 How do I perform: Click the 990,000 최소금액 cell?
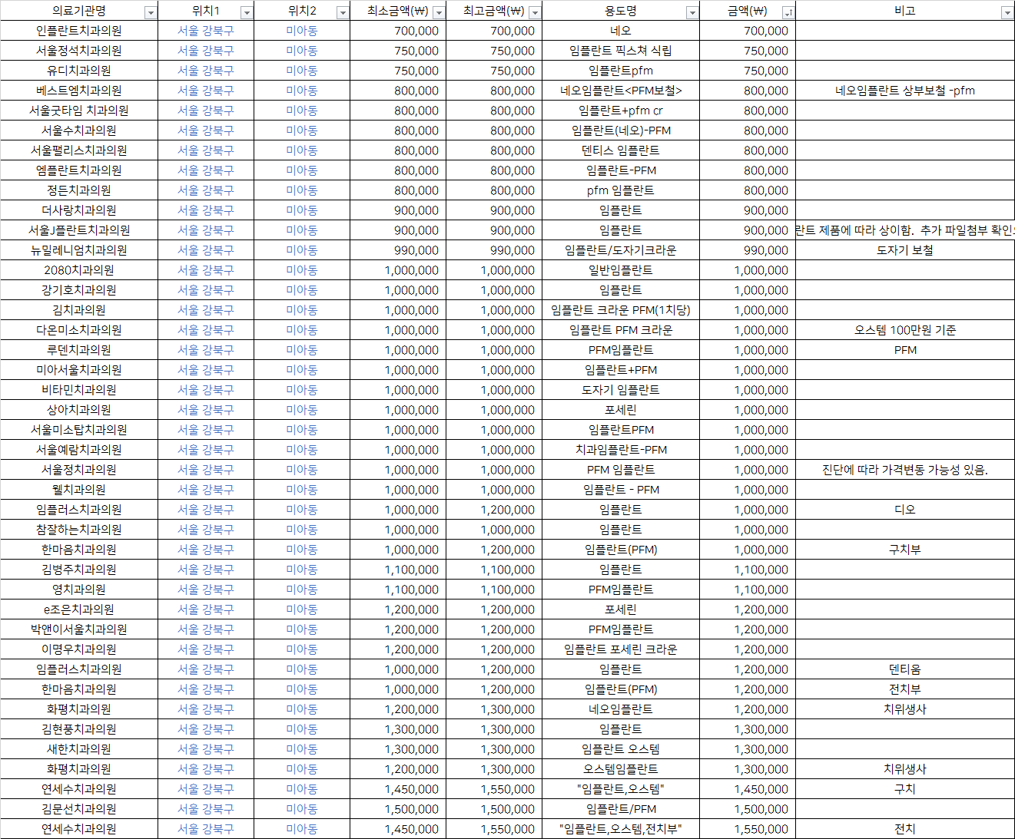pyautogui.click(x=398, y=250)
